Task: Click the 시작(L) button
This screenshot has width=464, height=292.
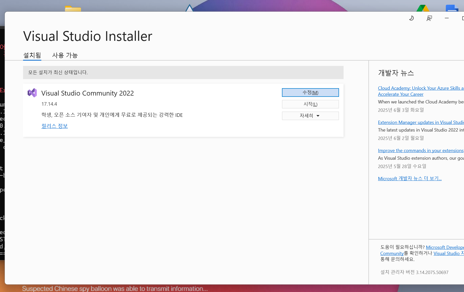Action: pos(310,104)
